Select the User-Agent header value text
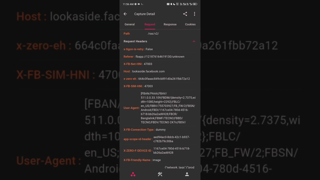This screenshot has width=320, height=180. coord(168,108)
